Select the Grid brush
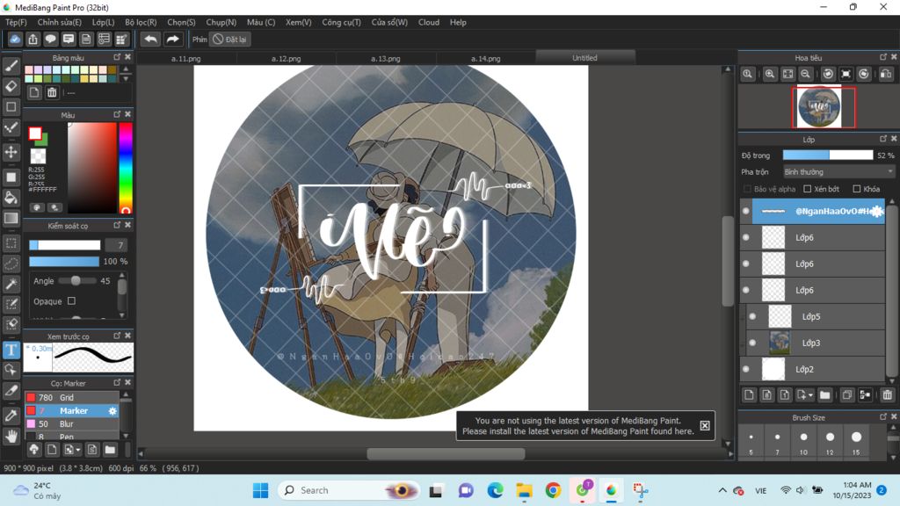900x506 pixels. pos(72,397)
